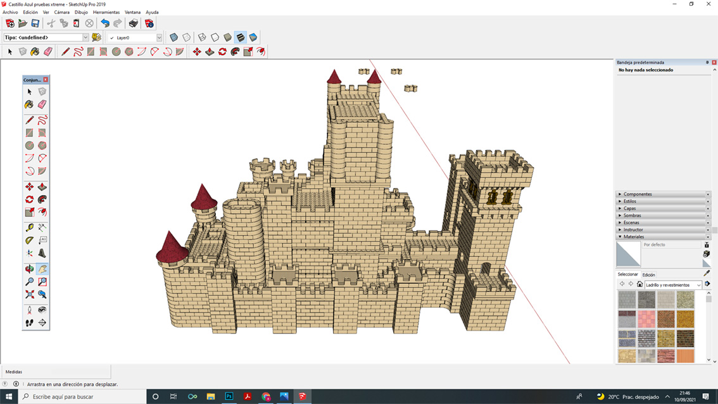718x404 pixels.
Task: Open the Edición menu
Action: tap(30, 13)
